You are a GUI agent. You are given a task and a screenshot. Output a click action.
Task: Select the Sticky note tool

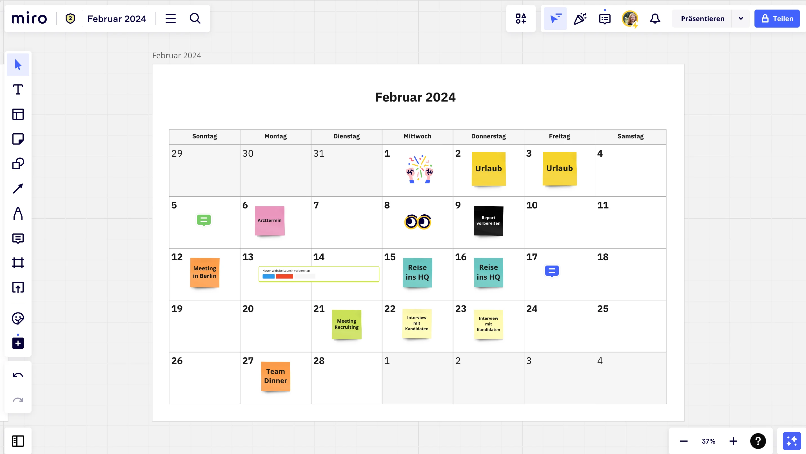[18, 139]
